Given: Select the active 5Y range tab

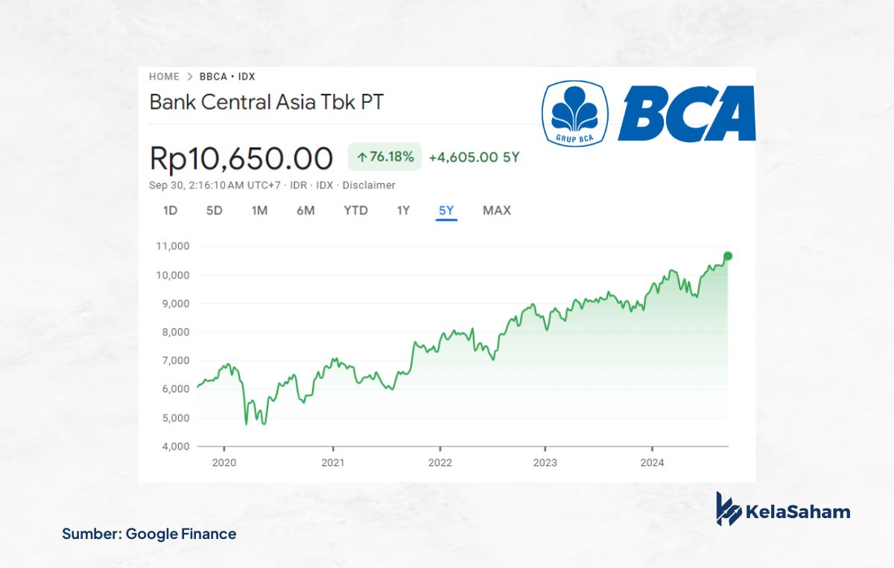Looking at the screenshot, I should click(446, 211).
